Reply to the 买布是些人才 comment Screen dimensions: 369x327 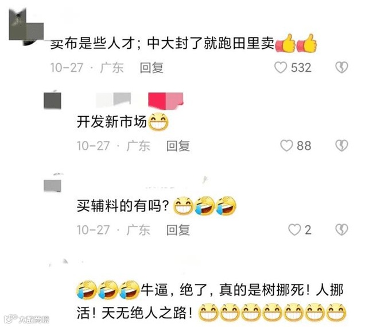(x=152, y=68)
